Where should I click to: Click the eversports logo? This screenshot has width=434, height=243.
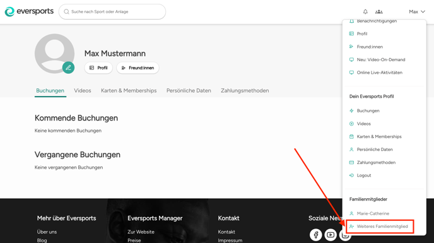coord(29,11)
